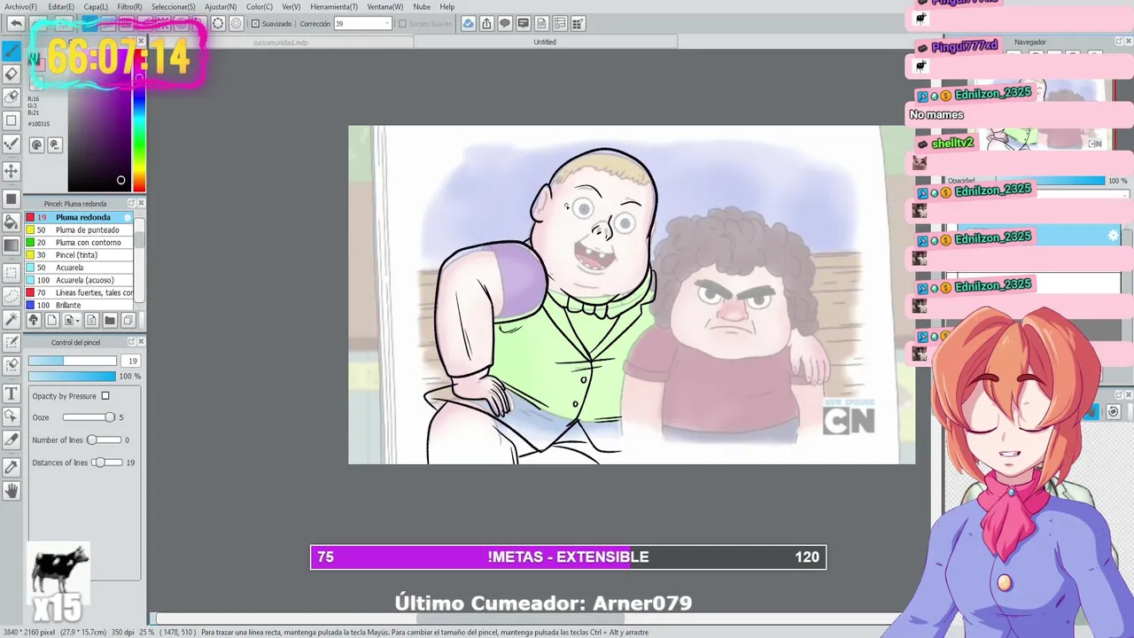
Task: Activate the Move tool
Action: coord(12,170)
